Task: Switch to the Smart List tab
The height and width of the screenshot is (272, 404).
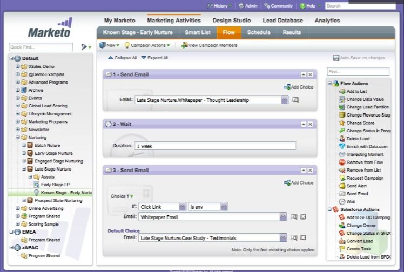Action: coord(198,32)
